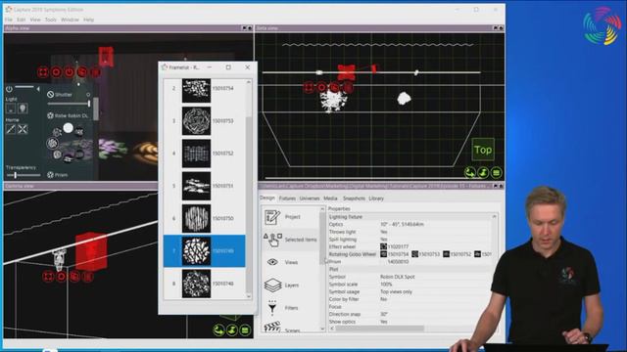Viewport: 627px width, 352px height.
Task: Click the green menu icon in Gamma view
Action: click(x=245, y=330)
